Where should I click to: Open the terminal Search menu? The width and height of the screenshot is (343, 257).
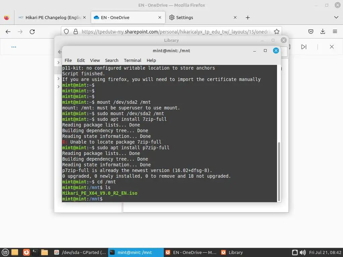pyautogui.click(x=112, y=60)
